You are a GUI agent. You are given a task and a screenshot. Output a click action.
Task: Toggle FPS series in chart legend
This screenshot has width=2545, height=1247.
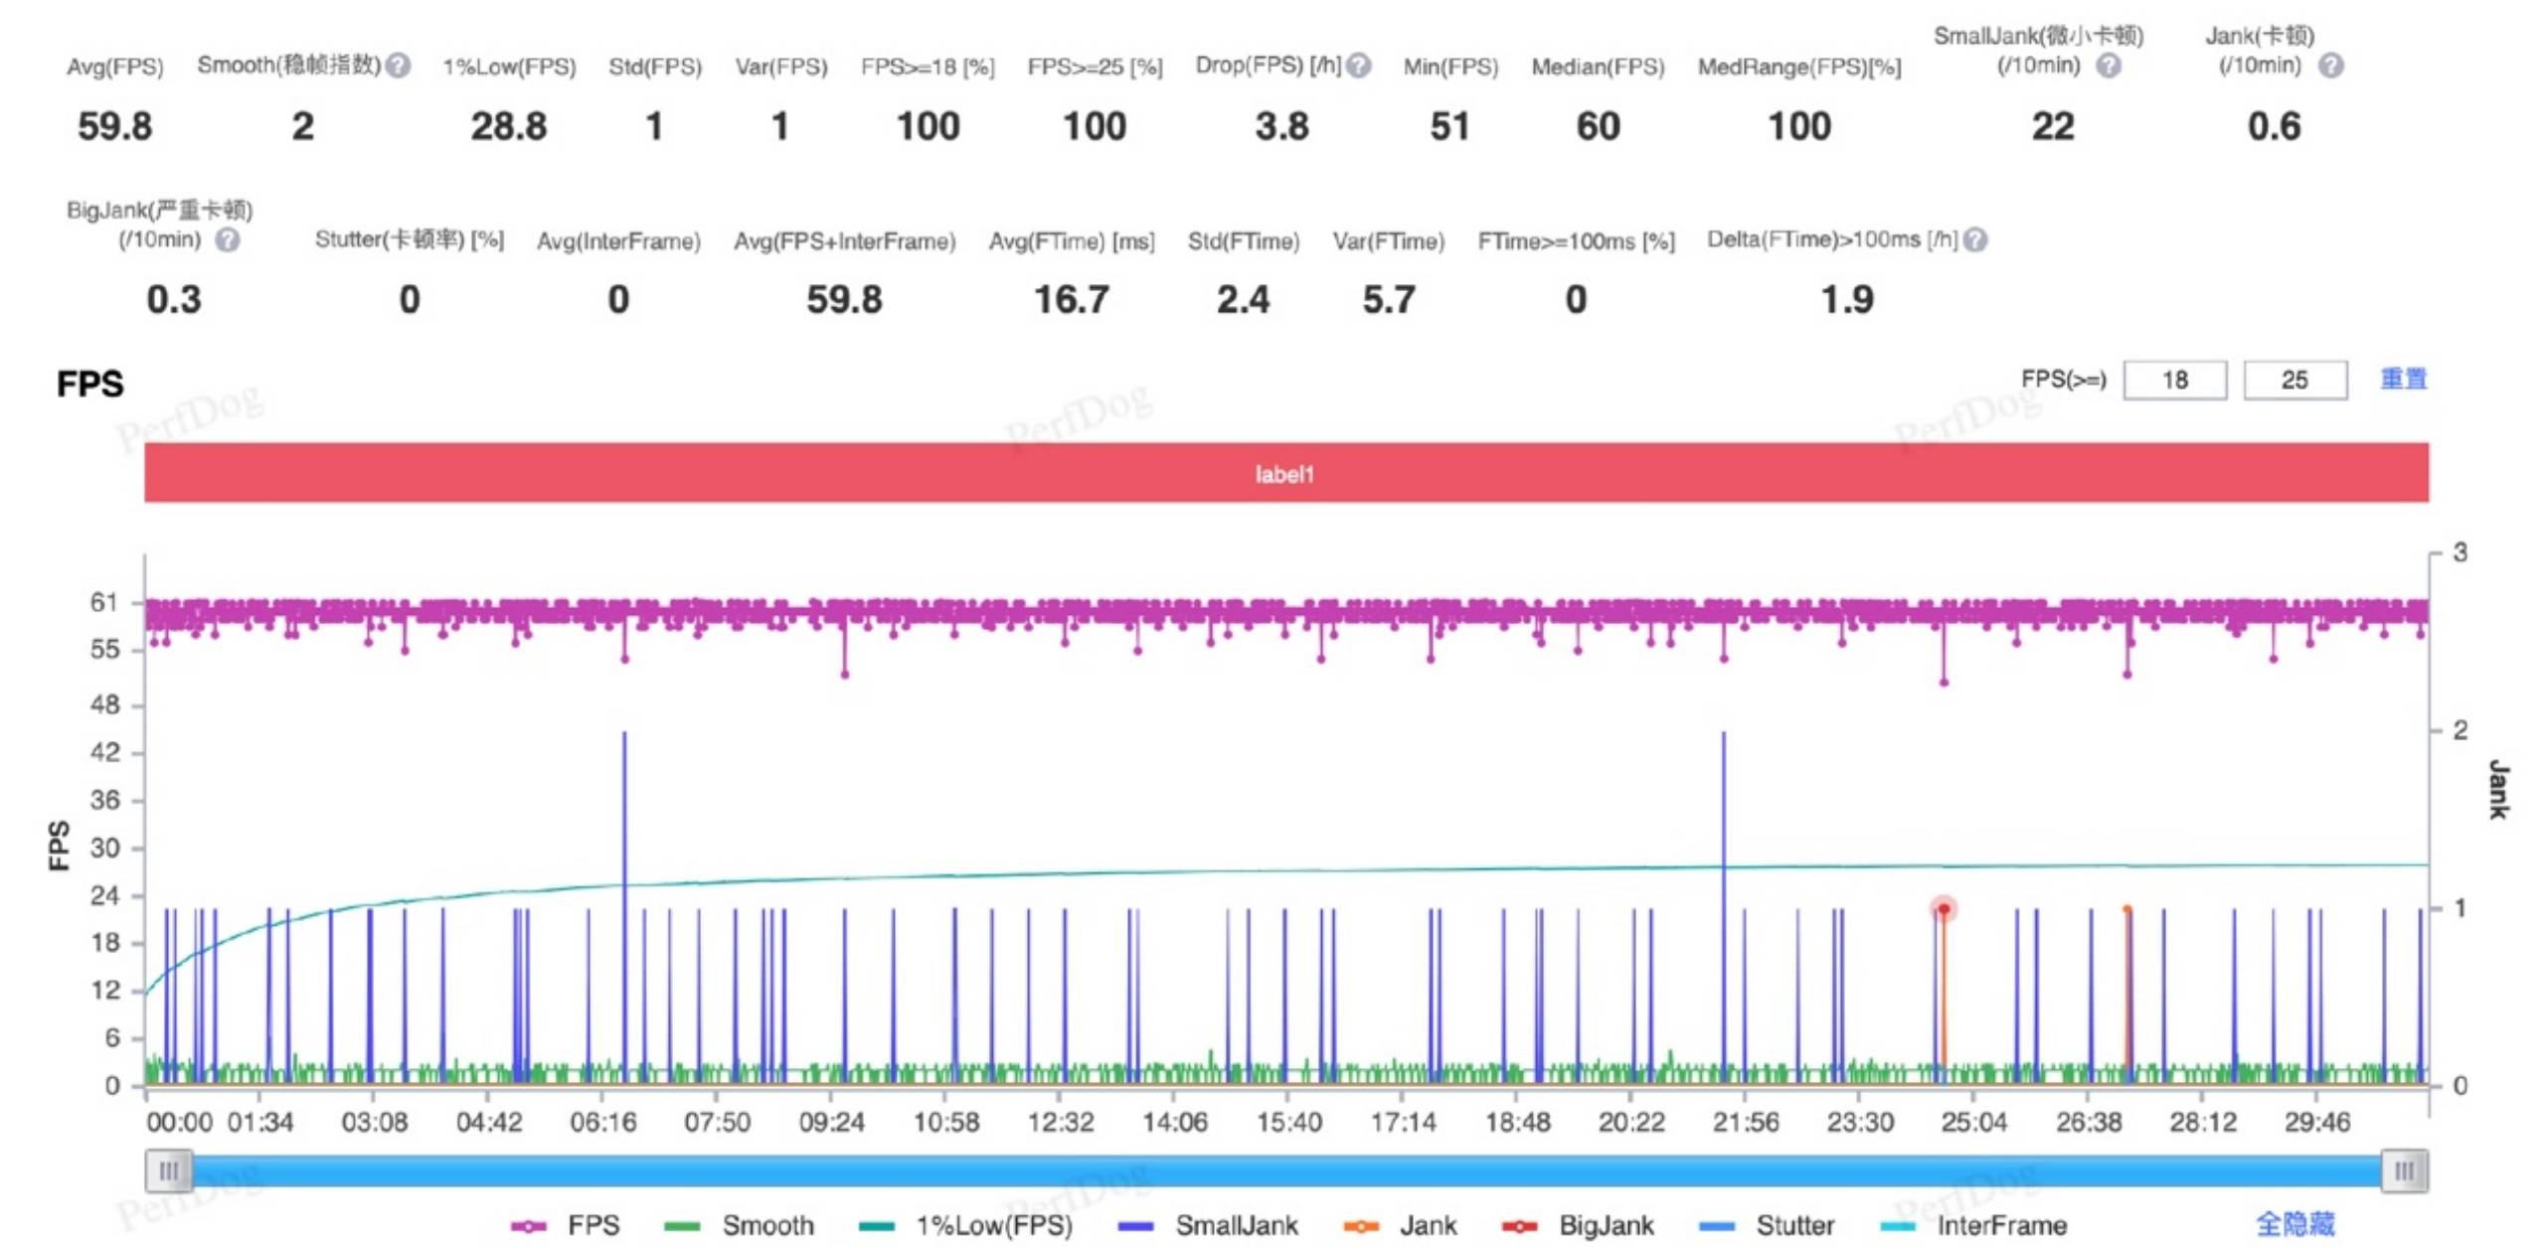coord(565,1225)
